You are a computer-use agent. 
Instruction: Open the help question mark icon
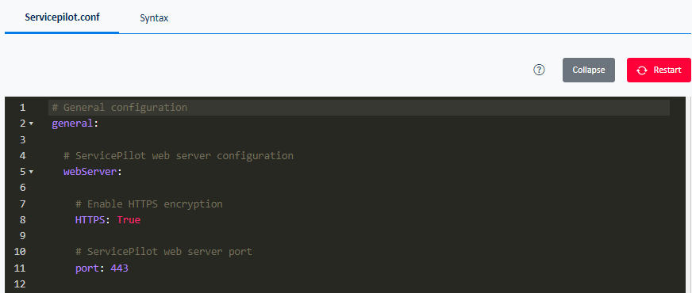point(539,70)
